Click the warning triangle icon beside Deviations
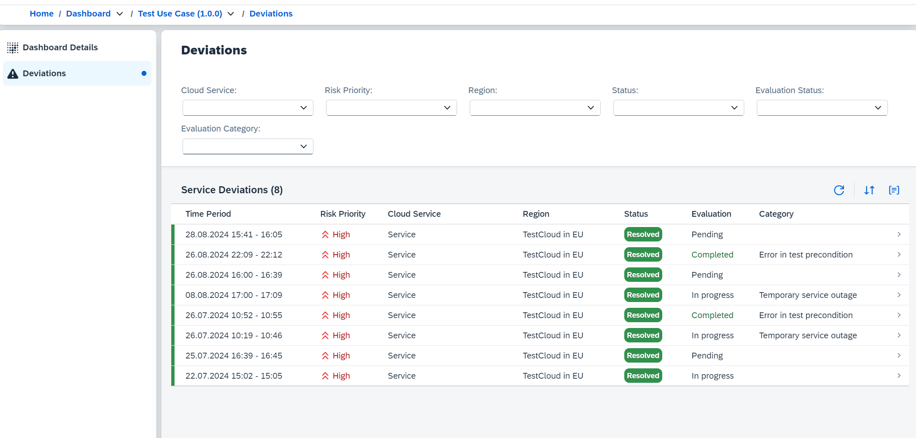916x438 pixels. tap(13, 73)
